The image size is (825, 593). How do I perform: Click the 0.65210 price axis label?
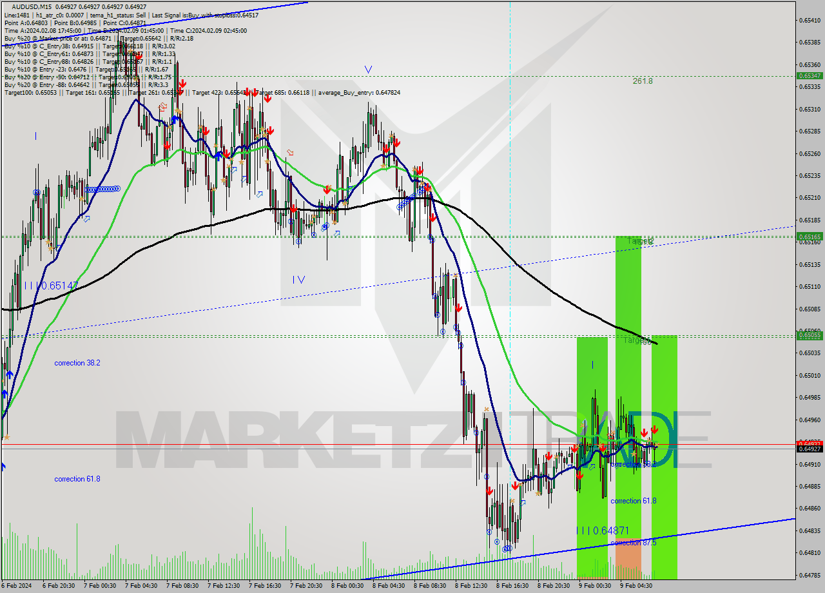[x=810, y=198]
